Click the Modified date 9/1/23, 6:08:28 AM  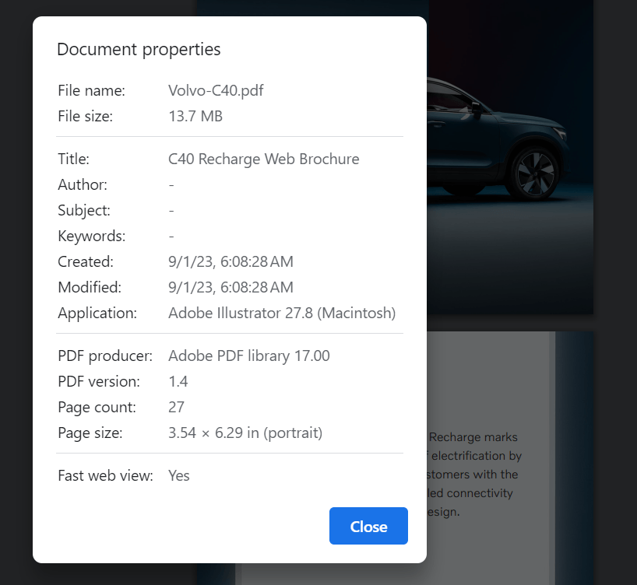click(x=231, y=287)
